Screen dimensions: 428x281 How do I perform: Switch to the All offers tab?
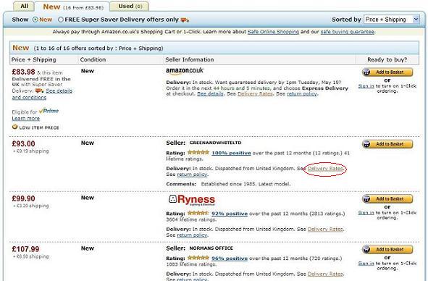(x=24, y=6)
